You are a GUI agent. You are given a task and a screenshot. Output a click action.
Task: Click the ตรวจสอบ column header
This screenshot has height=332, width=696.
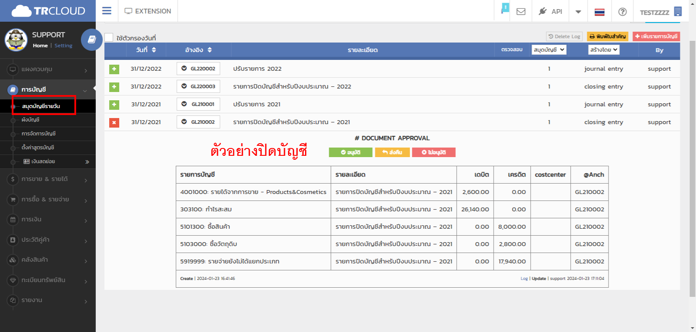512,50
